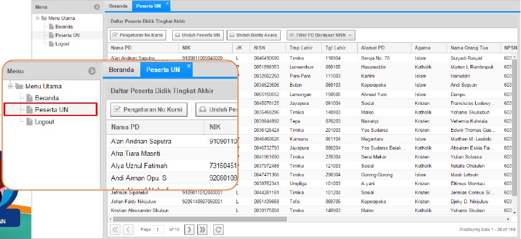
Task: Collapse the Menu side panel
Action: click(97, 6)
